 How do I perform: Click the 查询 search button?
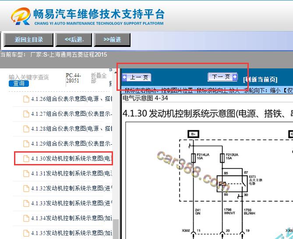(x=19, y=83)
